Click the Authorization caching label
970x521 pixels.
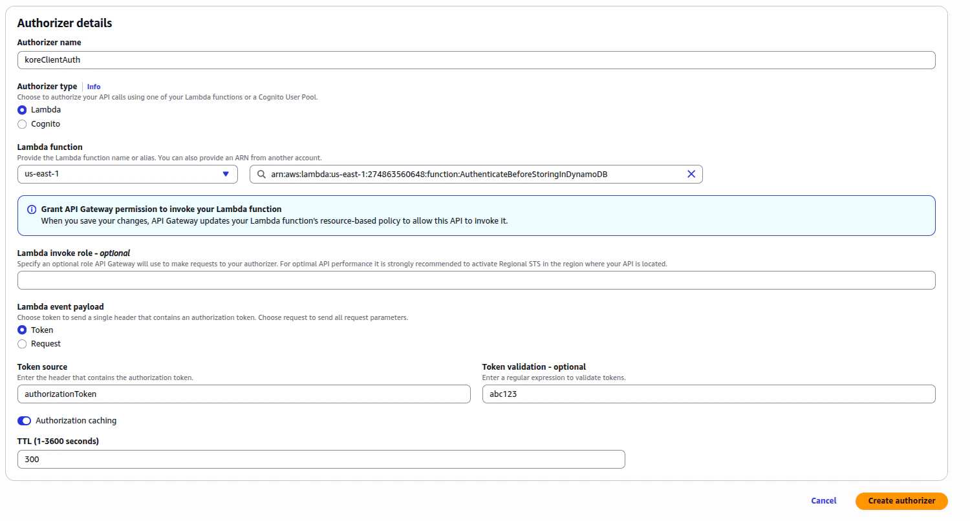pos(76,420)
